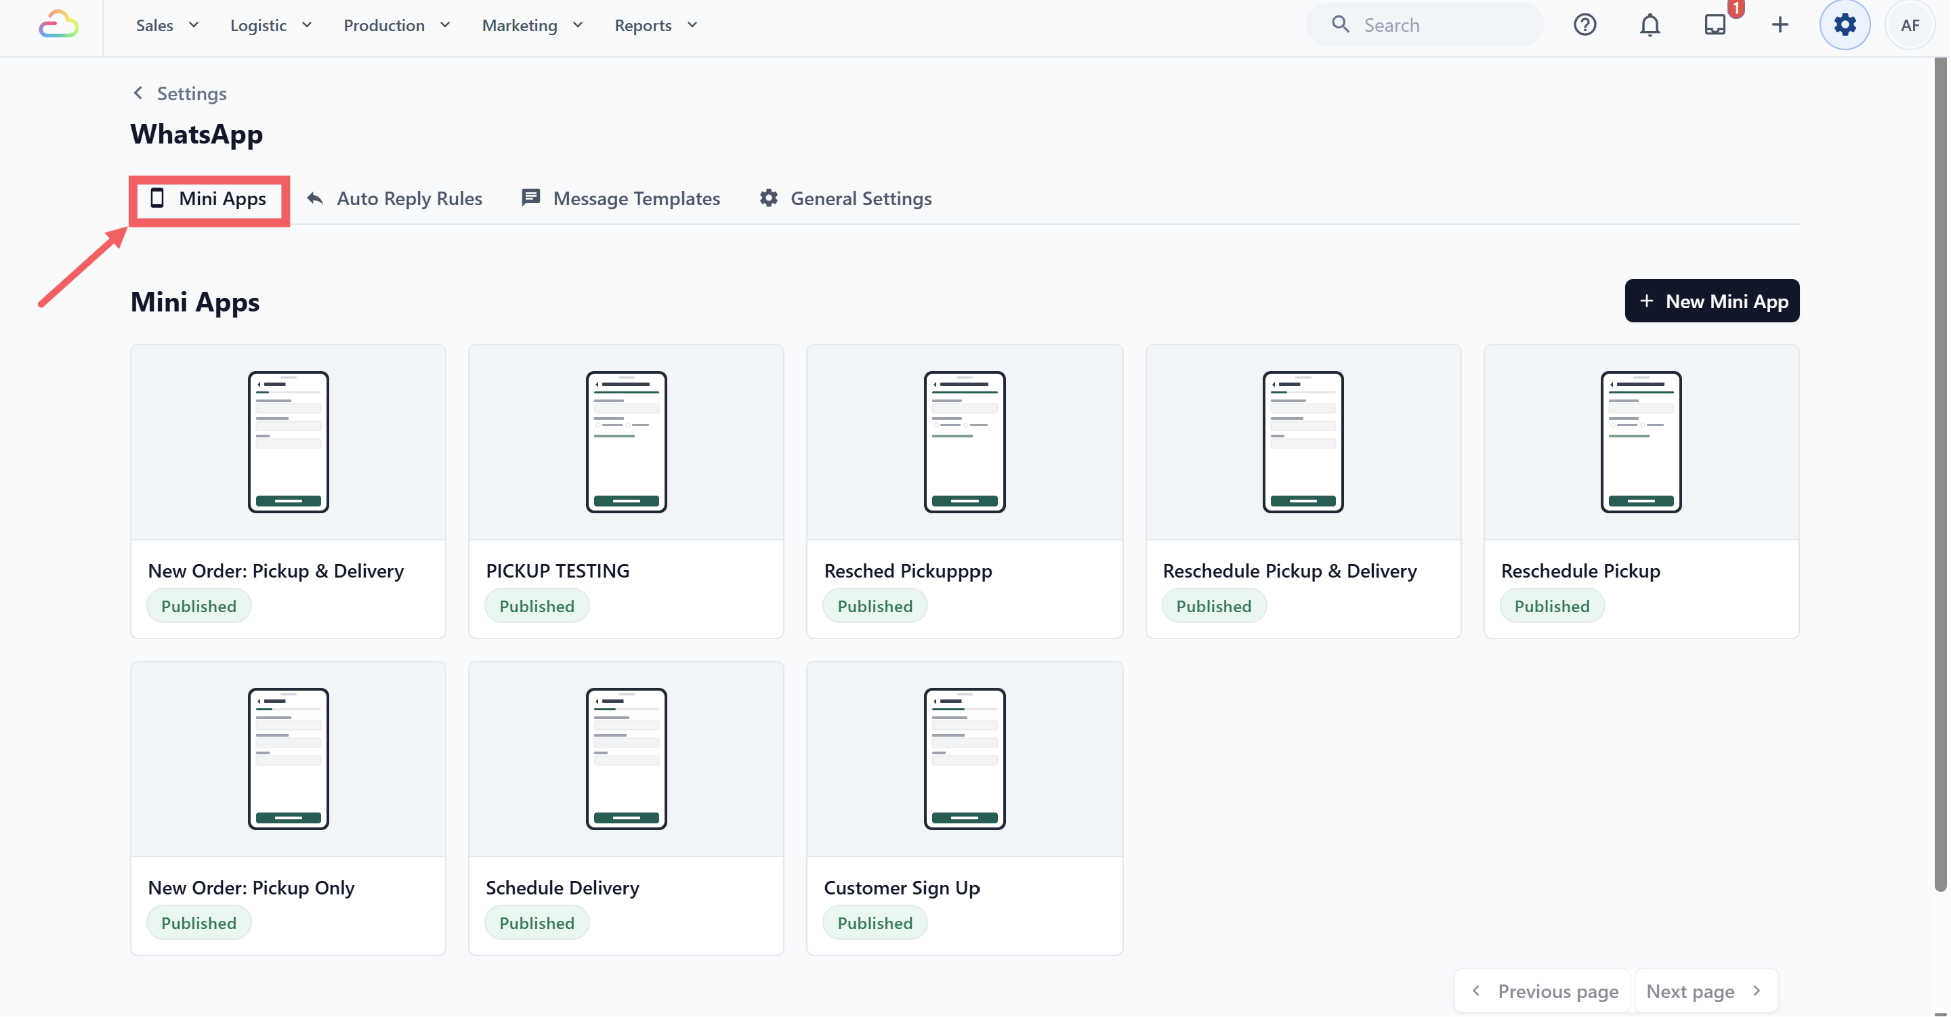Screen dimensions: 1951x1017
Task: Click the search magnifier icon
Action: coord(1341,24)
